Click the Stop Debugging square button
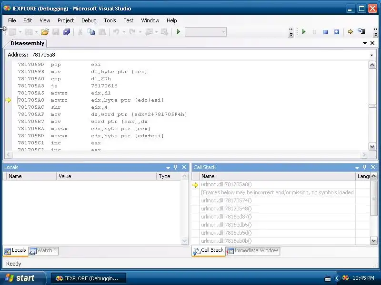381x285 pixels. (326, 32)
